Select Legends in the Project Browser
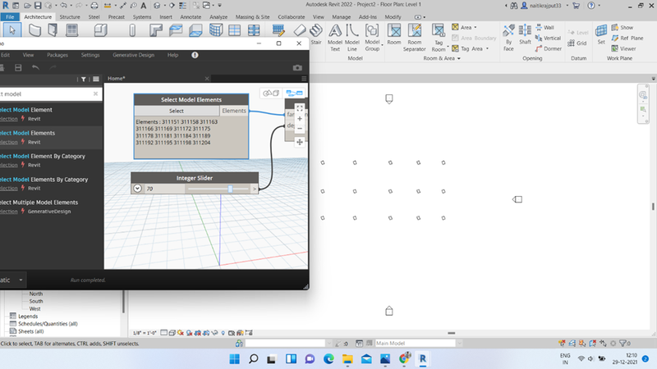The image size is (657, 369). tap(28, 317)
